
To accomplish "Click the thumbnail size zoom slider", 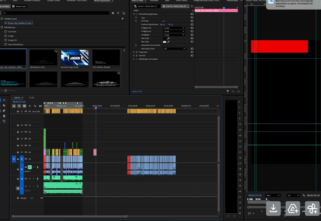I will [6, 90].
